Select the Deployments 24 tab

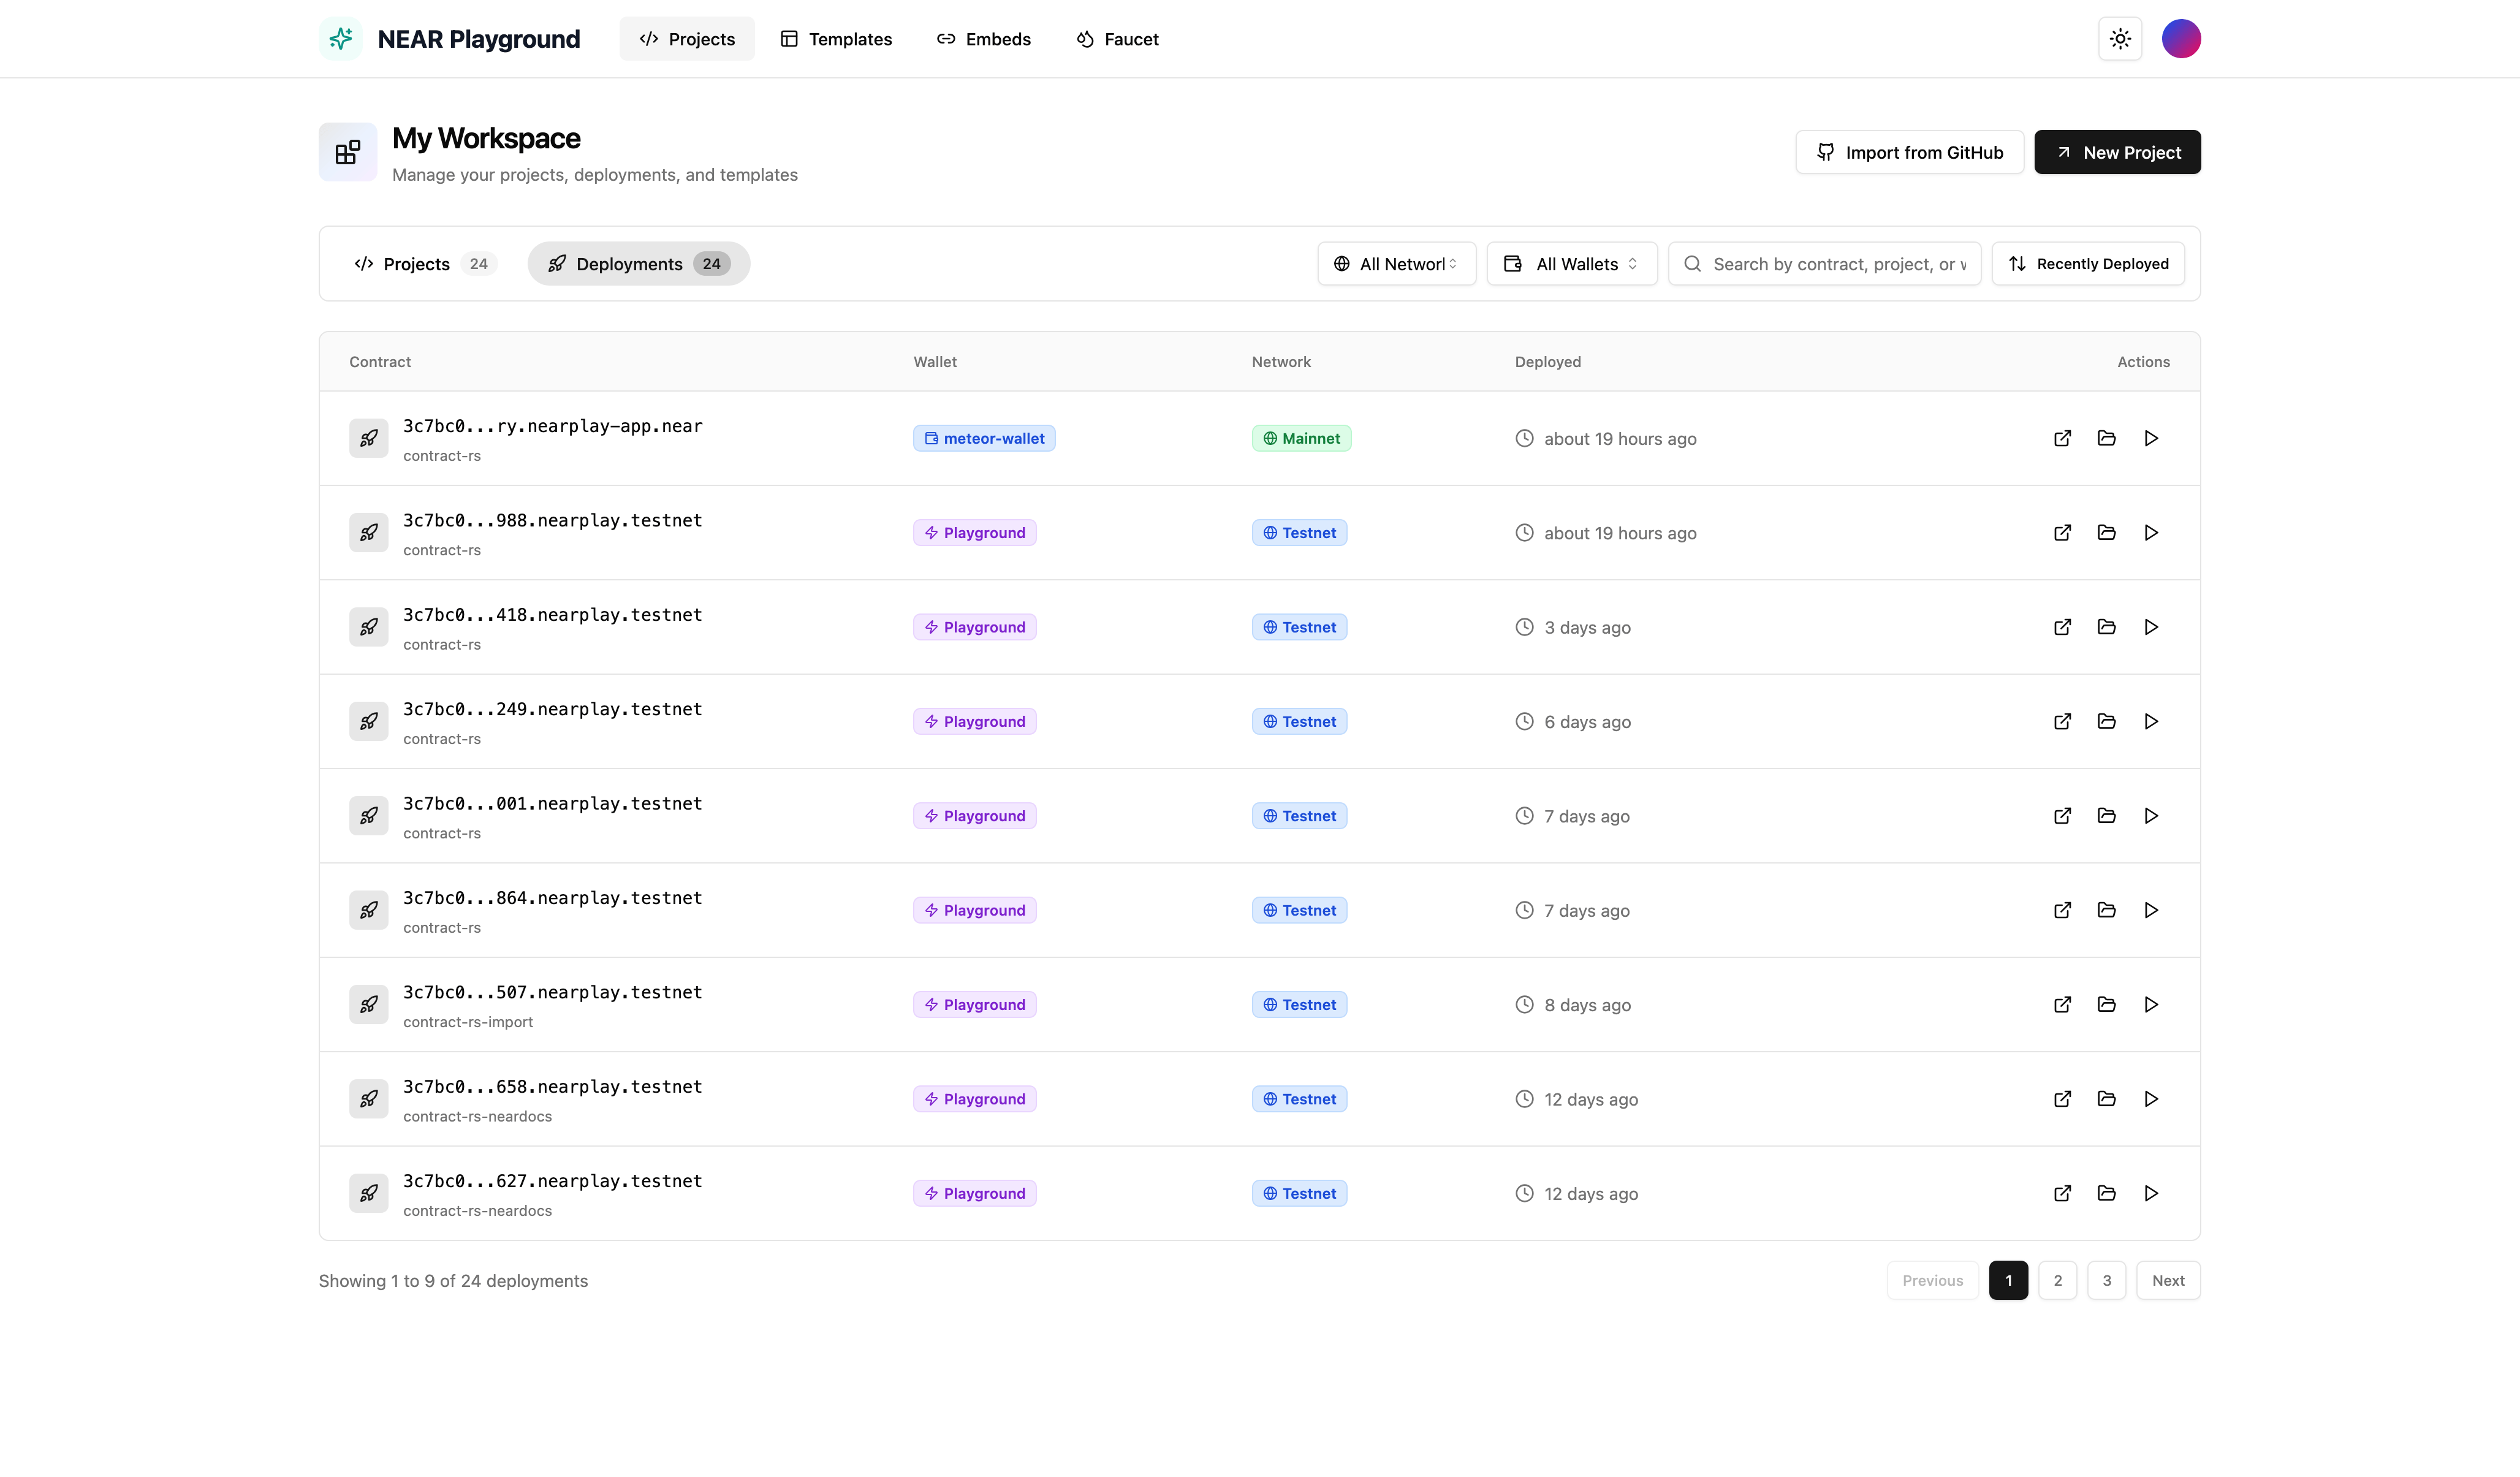(639, 264)
